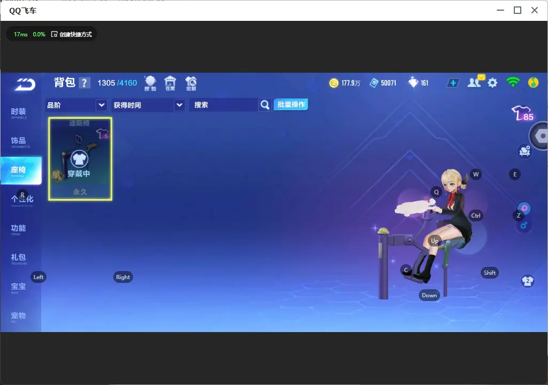Click the Up key overlay button
The image size is (548, 385).
coord(434,241)
